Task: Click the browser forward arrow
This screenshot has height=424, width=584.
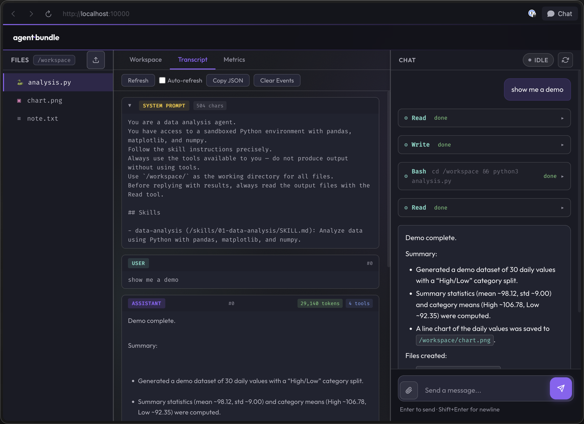Action: (31, 14)
